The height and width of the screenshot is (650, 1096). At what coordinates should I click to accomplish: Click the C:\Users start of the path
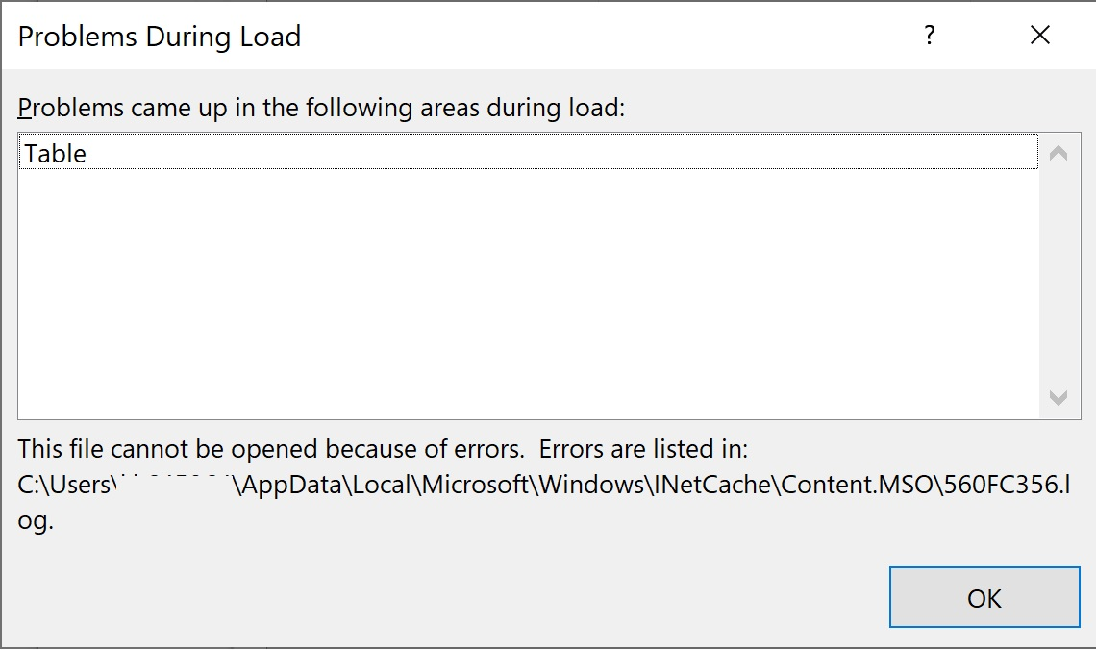(x=63, y=485)
